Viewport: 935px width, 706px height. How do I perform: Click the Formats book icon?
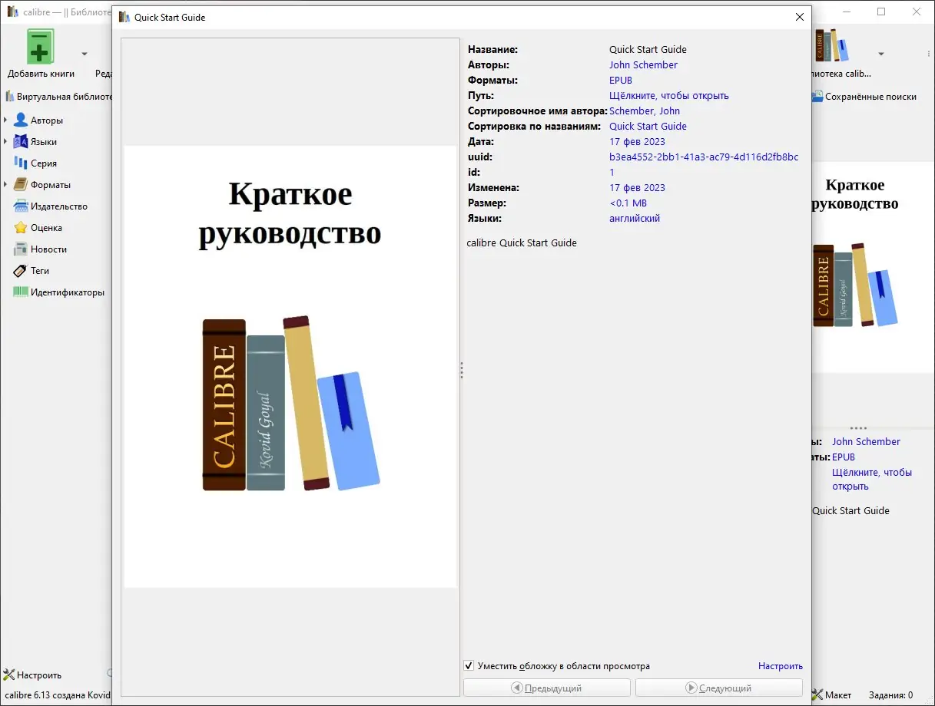click(21, 185)
